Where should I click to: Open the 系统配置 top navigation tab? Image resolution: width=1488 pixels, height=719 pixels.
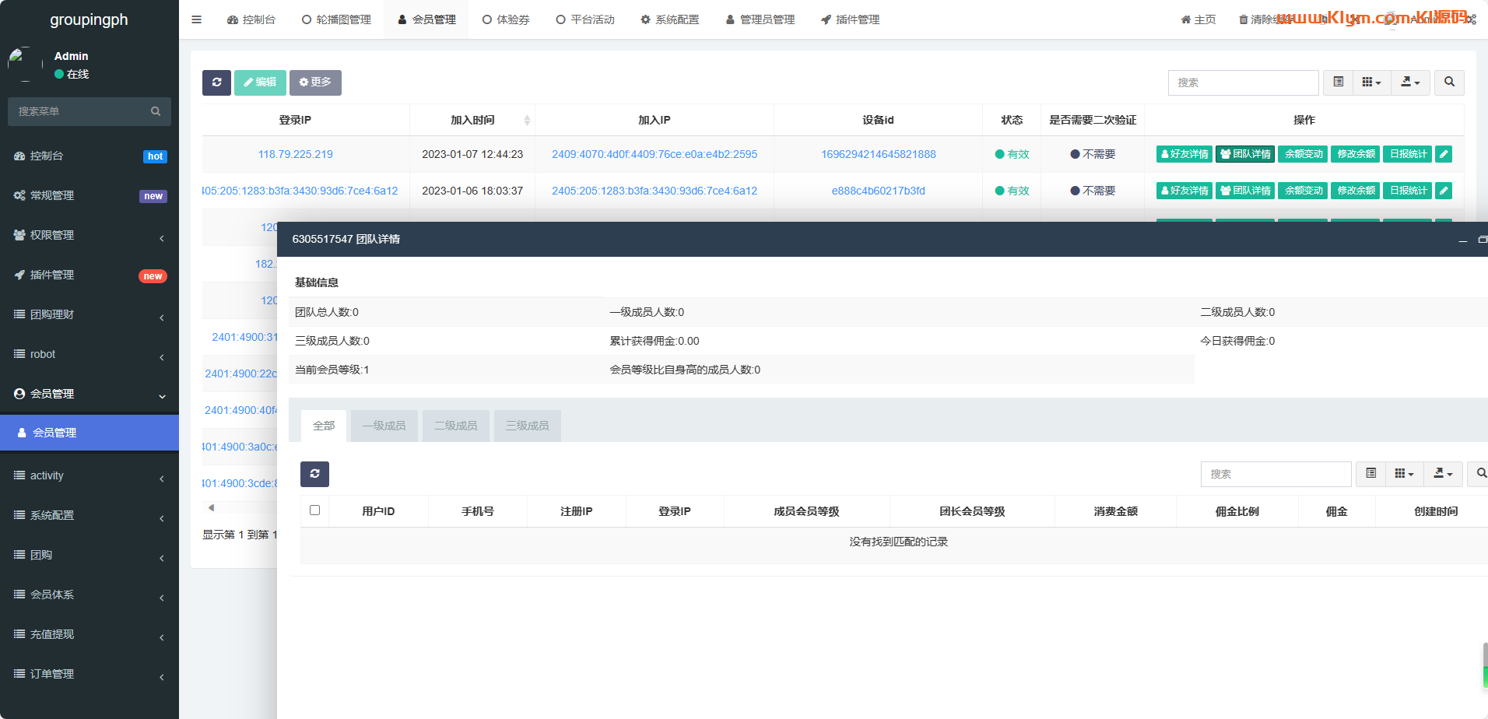[669, 19]
